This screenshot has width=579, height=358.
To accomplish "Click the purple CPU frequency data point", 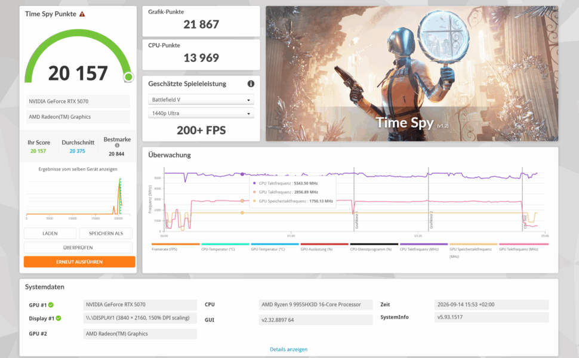I will tap(242, 174).
